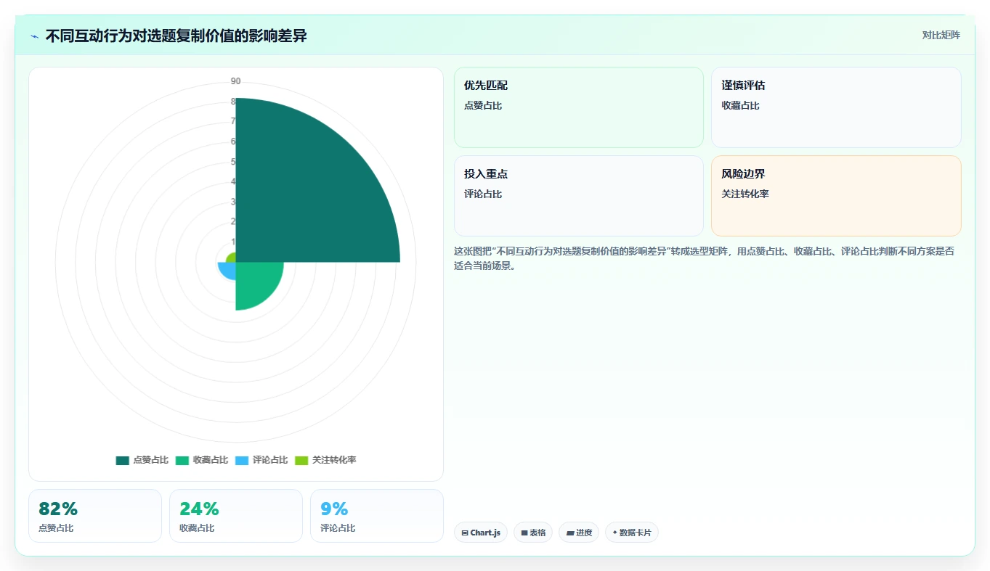Click the lightning icon beside the title
Viewport: 990px width, 571px height.
tap(34, 36)
